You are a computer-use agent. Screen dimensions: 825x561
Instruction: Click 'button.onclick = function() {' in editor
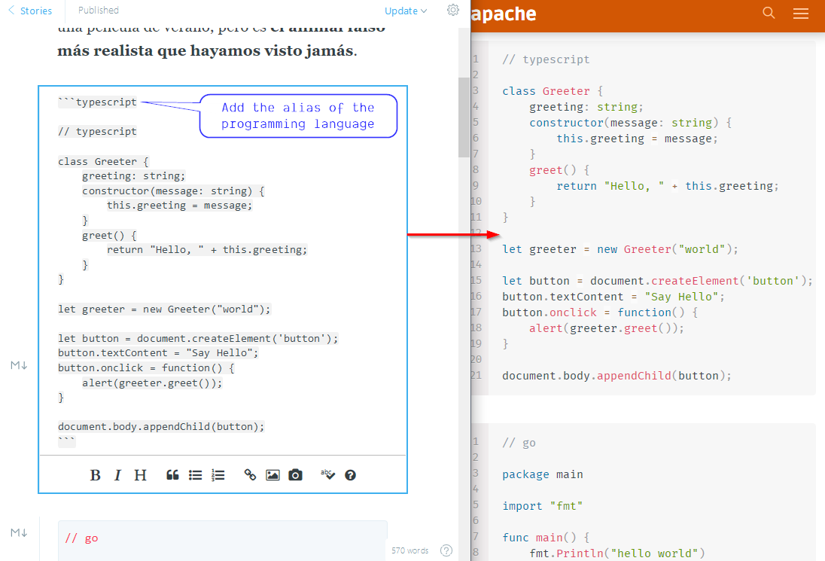(x=146, y=368)
